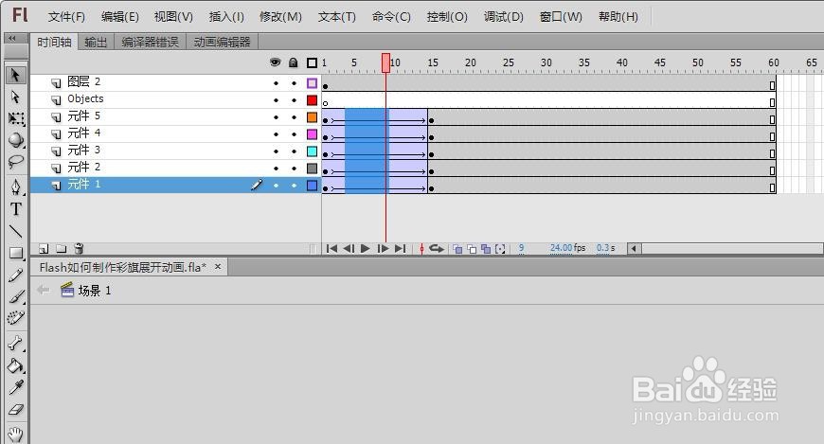Image resolution: width=824 pixels, height=444 pixels.
Task: Click Step back one frame button
Action: pyautogui.click(x=349, y=249)
